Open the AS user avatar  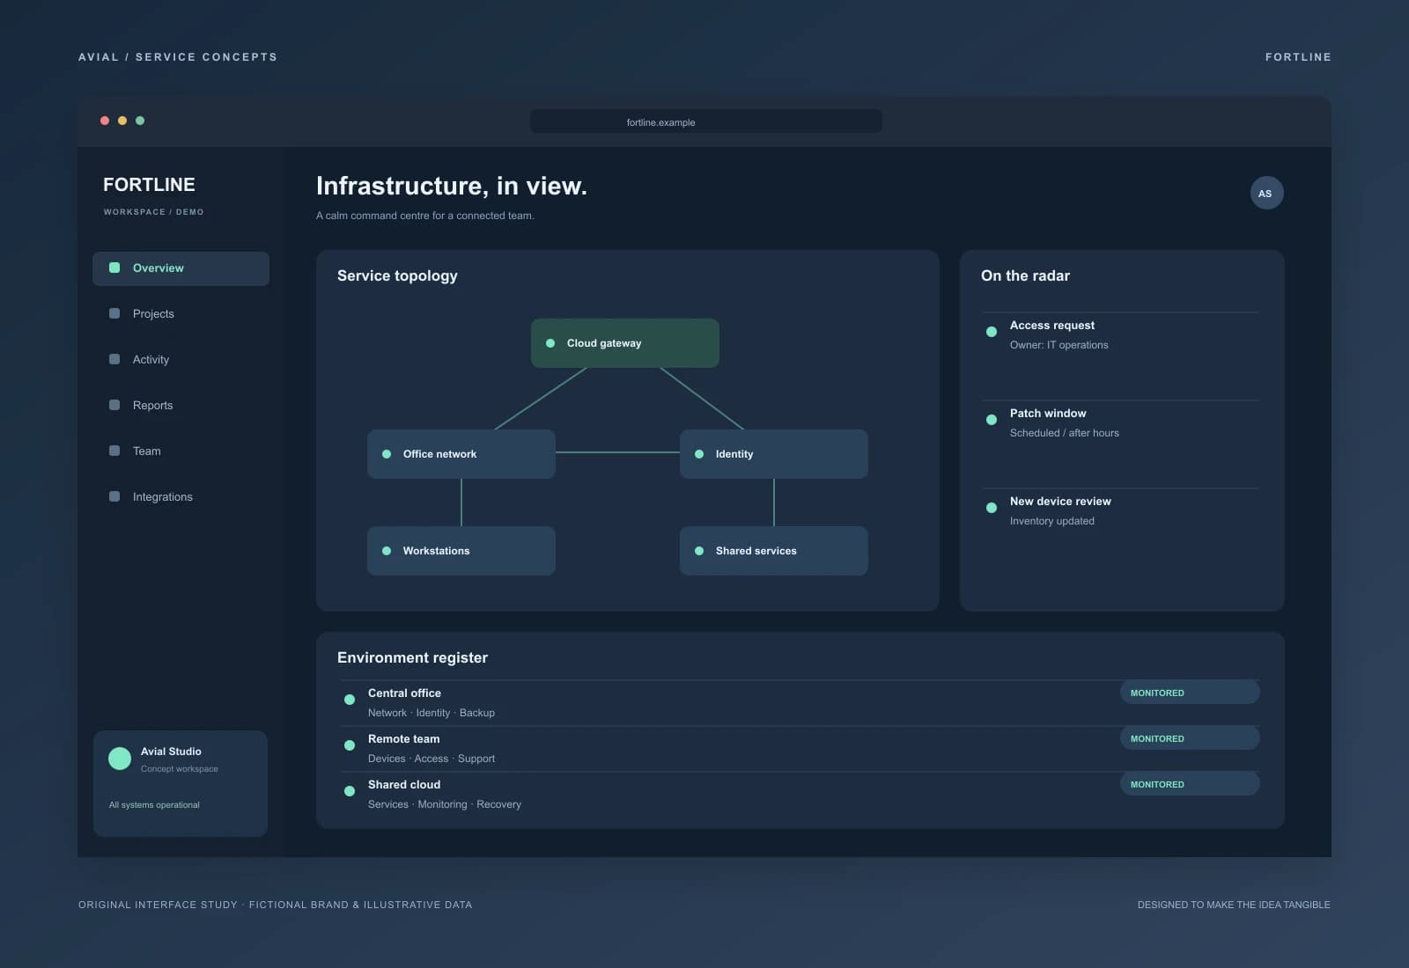(x=1266, y=194)
